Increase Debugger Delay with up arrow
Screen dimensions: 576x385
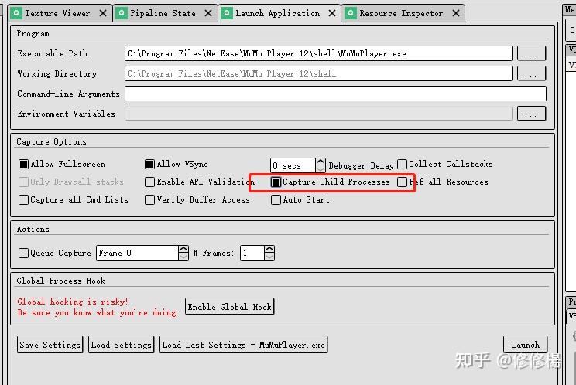tap(321, 162)
